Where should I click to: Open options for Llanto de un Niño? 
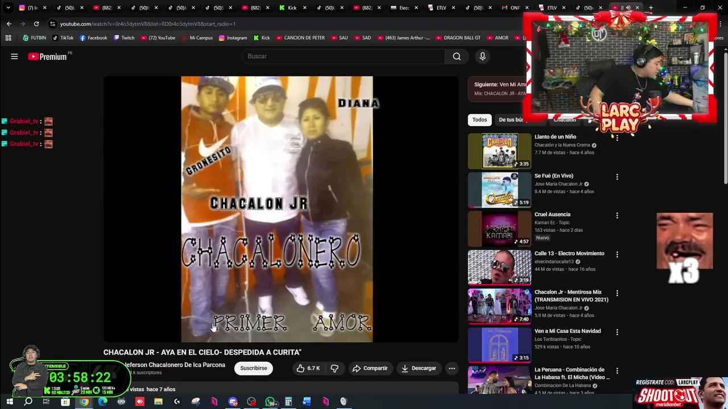[x=617, y=138]
